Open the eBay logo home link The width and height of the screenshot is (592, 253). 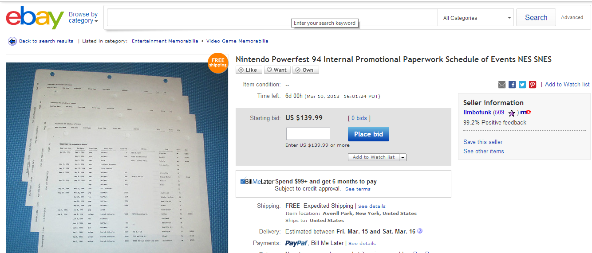35,18
